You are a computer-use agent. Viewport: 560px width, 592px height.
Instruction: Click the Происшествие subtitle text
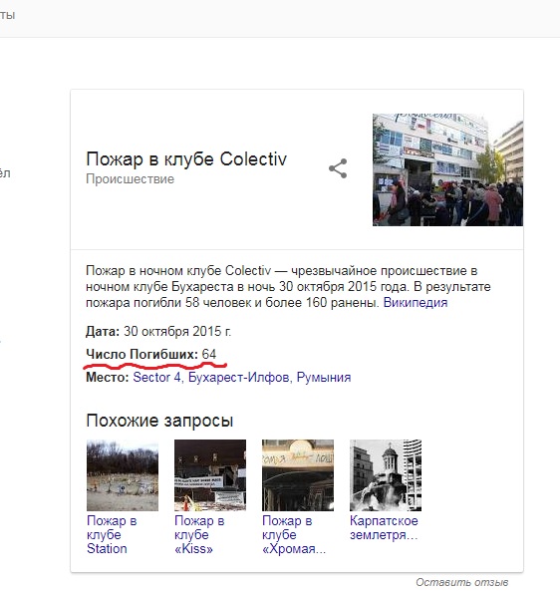131,179
